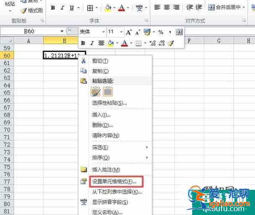The width and height of the screenshot is (255, 215).
Task: Click the Name Box showing B60
Action: pyautogui.click(x=29, y=31)
